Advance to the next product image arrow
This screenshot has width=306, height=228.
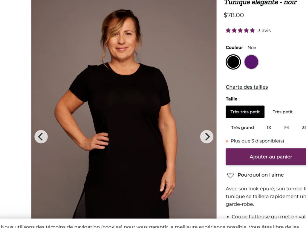(x=206, y=137)
